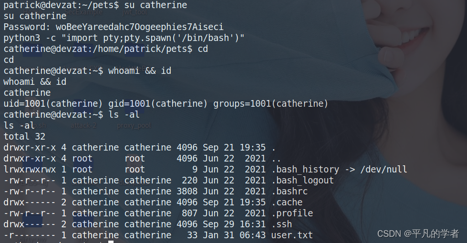Click the terminal cursor block at the bottom
467x243 pixels.
click(111, 242)
